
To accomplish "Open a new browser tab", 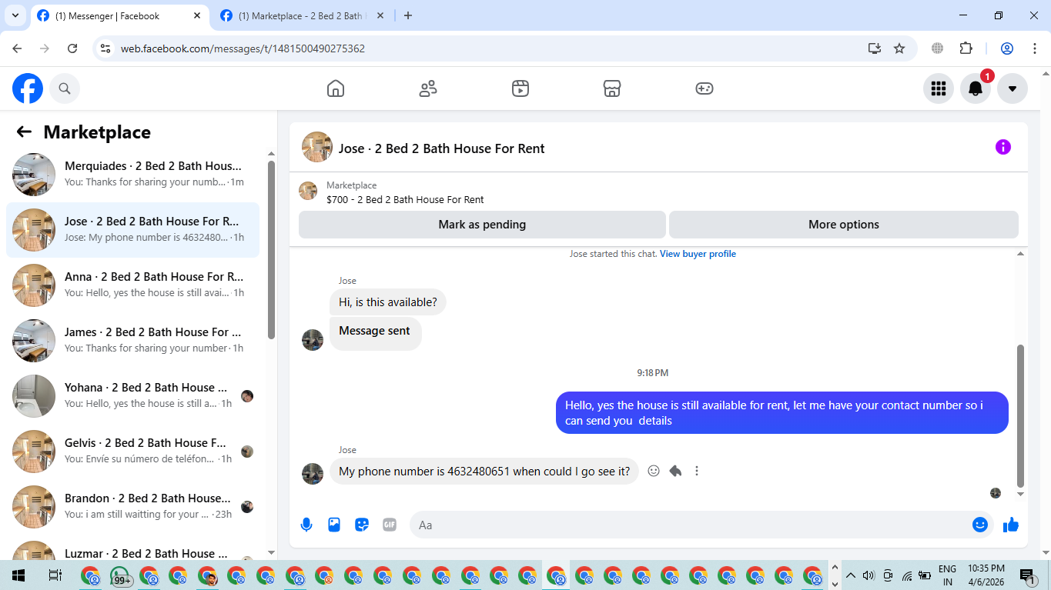I will click(x=408, y=15).
